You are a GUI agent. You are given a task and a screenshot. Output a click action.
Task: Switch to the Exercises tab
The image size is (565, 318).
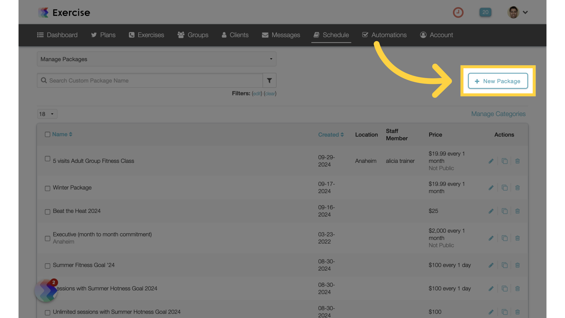[x=146, y=35]
